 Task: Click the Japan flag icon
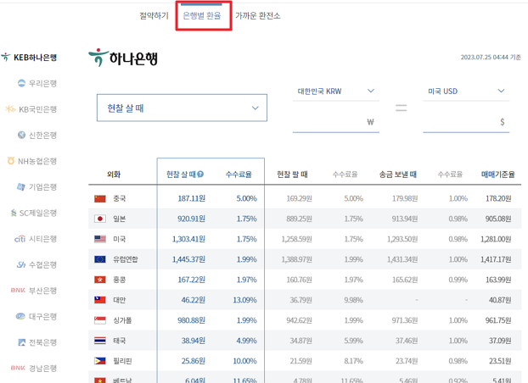coord(100,219)
